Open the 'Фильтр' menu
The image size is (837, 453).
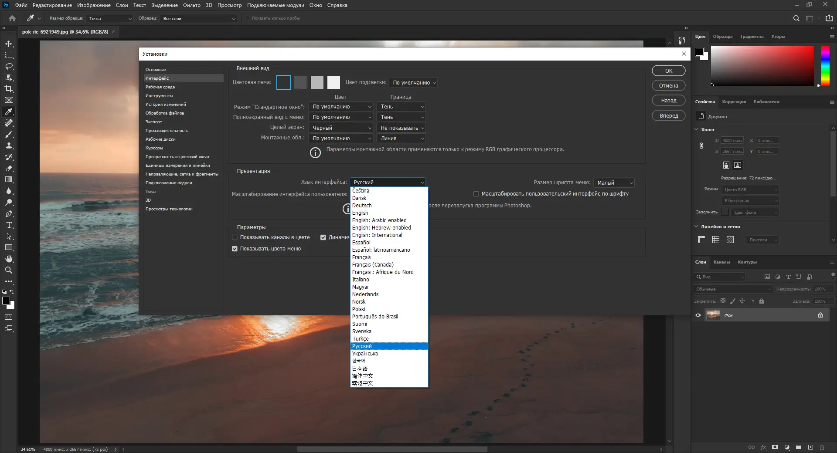click(x=191, y=5)
